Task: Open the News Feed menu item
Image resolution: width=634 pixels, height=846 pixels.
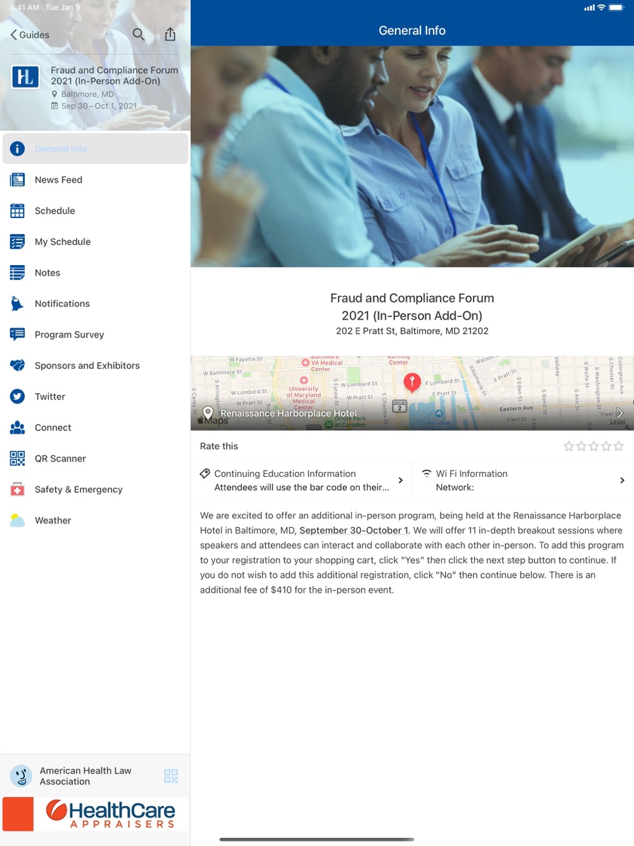Action: (x=95, y=179)
